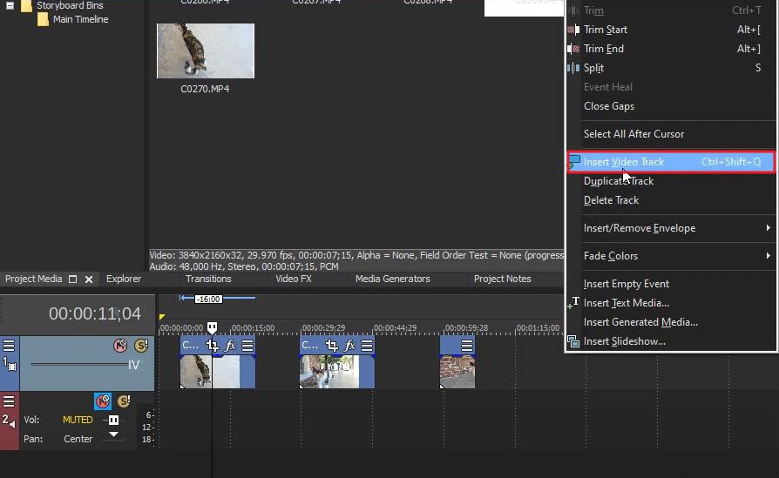
Task: Choose Trim End from context menu
Action: point(672,49)
